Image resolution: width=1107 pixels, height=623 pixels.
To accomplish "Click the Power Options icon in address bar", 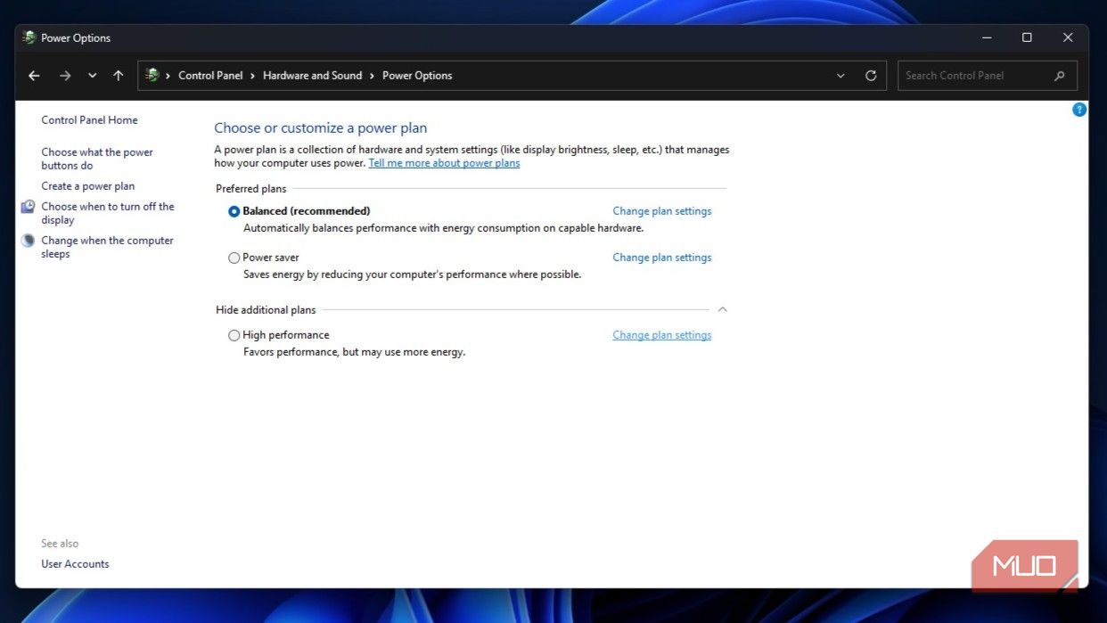I will [152, 76].
